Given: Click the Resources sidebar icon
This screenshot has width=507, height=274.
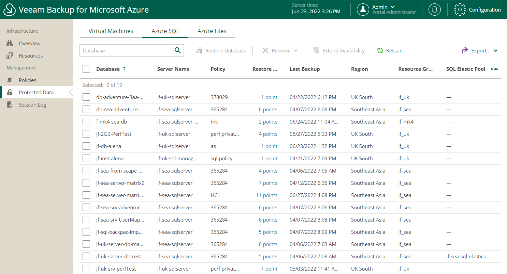Looking at the screenshot, I should (x=10, y=56).
